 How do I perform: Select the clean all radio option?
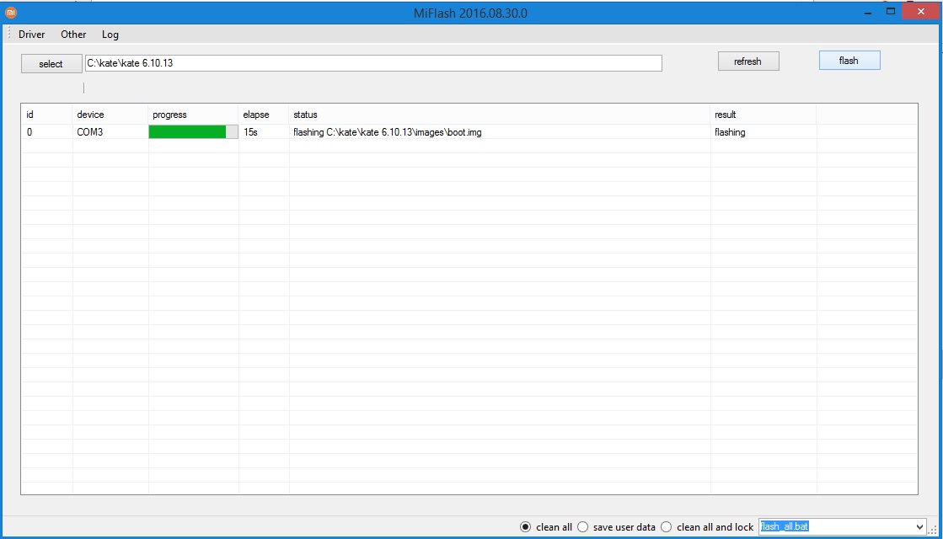[x=546, y=527]
